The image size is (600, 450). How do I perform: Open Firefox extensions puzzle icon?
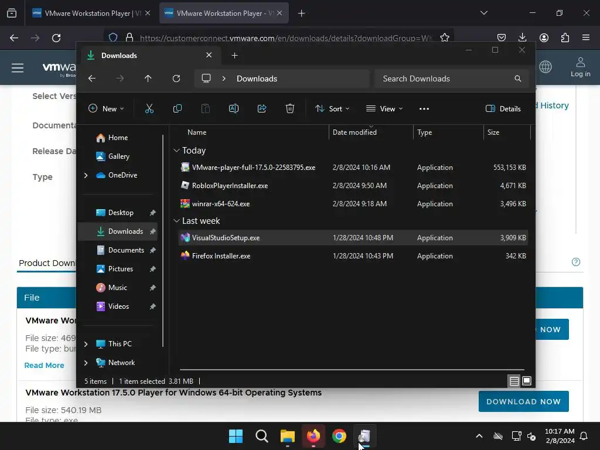click(x=565, y=37)
